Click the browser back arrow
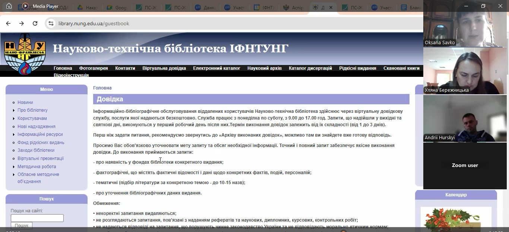The width and height of the screenshot is (509, 232). (8, 23)
